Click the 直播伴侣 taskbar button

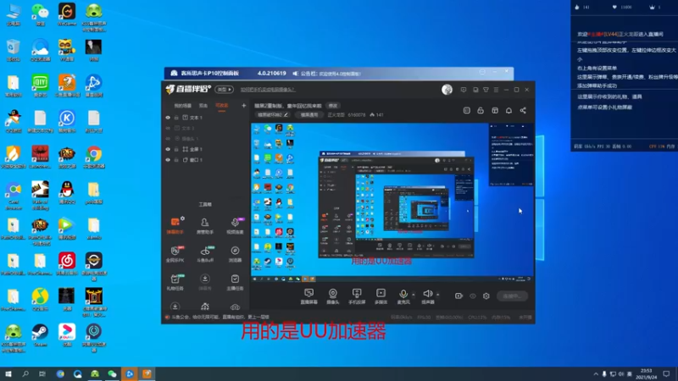147,373
